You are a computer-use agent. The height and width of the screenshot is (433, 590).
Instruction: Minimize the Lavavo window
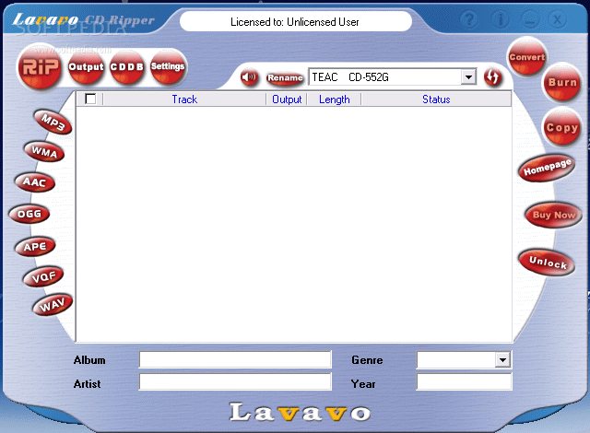[x=530, y=19]
